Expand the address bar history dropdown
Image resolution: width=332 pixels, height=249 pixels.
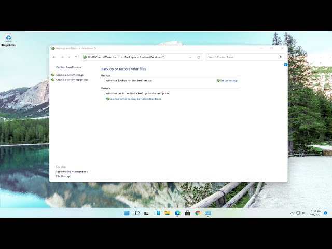pos(190,57)
